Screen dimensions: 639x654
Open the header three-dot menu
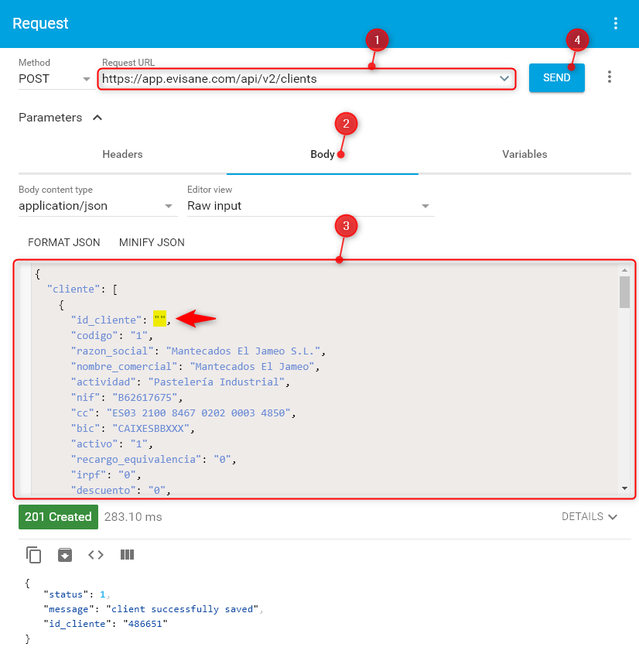pos(616,23)
